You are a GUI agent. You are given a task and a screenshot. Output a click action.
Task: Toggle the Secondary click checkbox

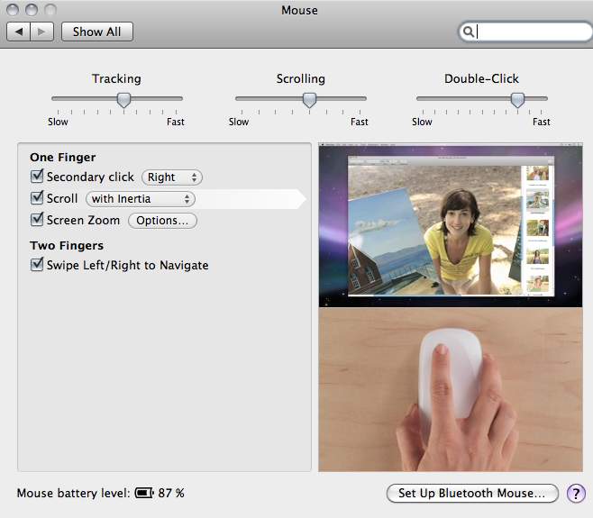[x=37, y=177]
